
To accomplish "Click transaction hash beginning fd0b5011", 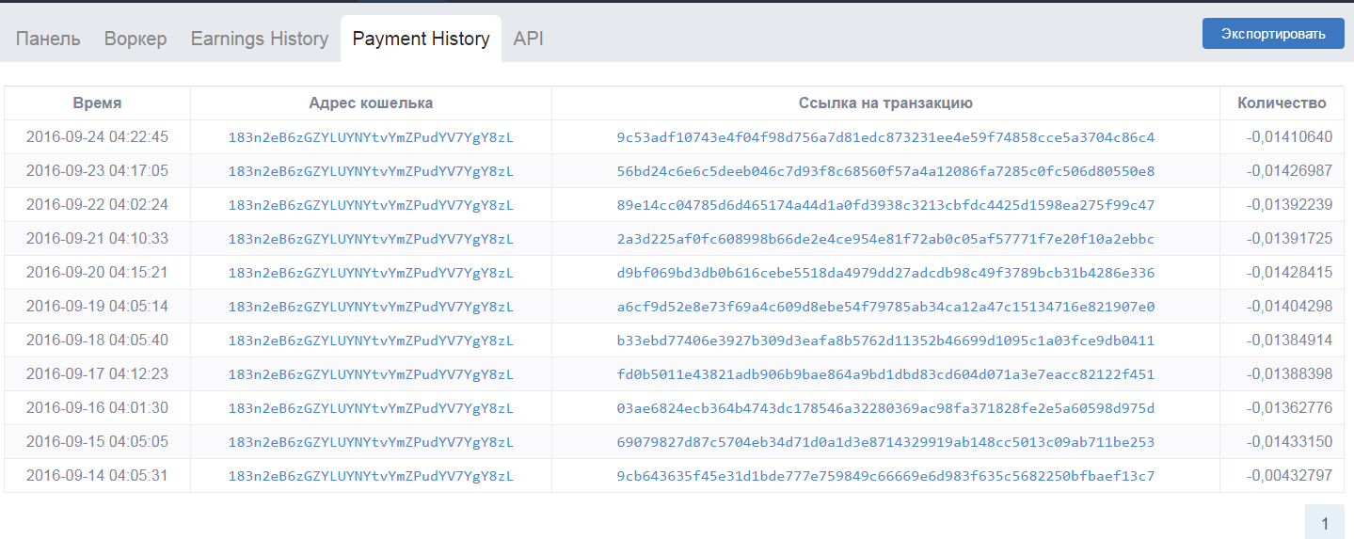I will 884,374.
